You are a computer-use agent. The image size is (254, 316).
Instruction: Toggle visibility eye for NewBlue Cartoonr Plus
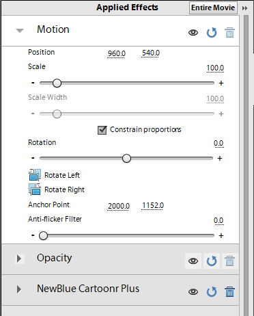coord(193,291)
